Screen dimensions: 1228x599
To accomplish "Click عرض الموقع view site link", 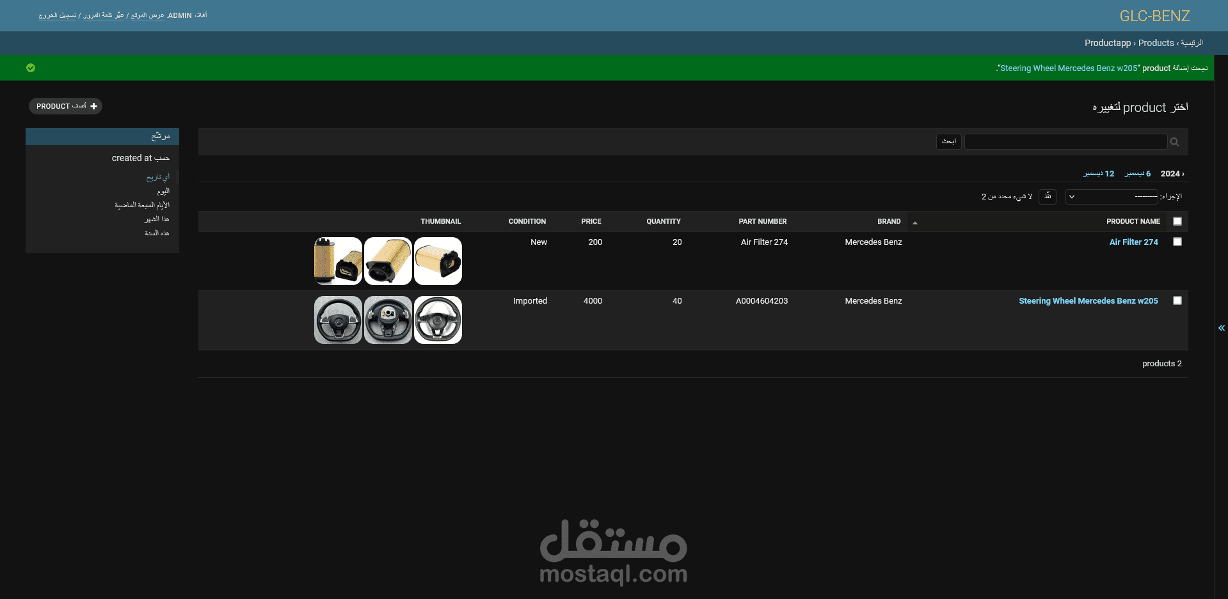I will (x=147, y=15).
